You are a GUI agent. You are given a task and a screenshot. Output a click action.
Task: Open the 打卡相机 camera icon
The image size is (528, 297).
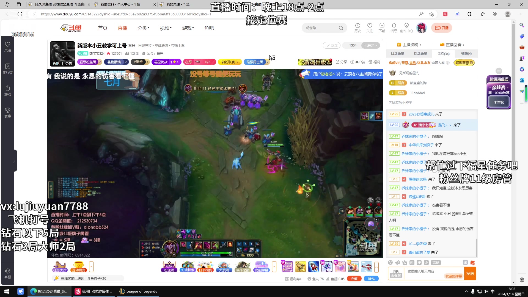[205, 267]
